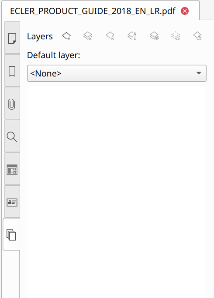Open the Default layer combo box

117,73
